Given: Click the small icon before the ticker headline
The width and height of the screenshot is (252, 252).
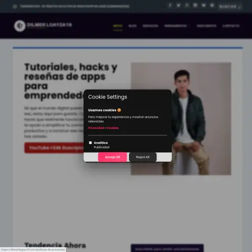Looking at the screenshot, I should click(15, 6).
